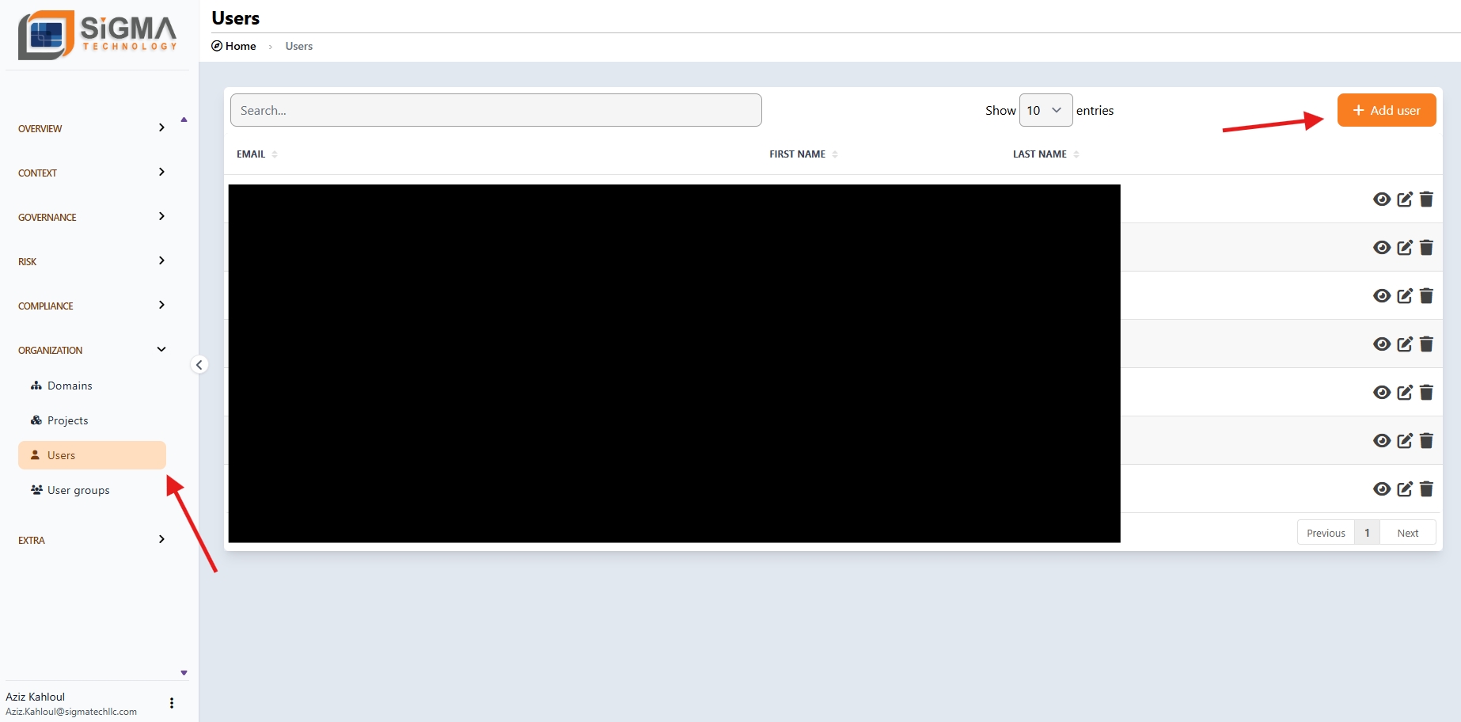View the second user's details via eye icon
Image resolution: width=1461 pixels, height=722 pixels.
point(1382,248)
